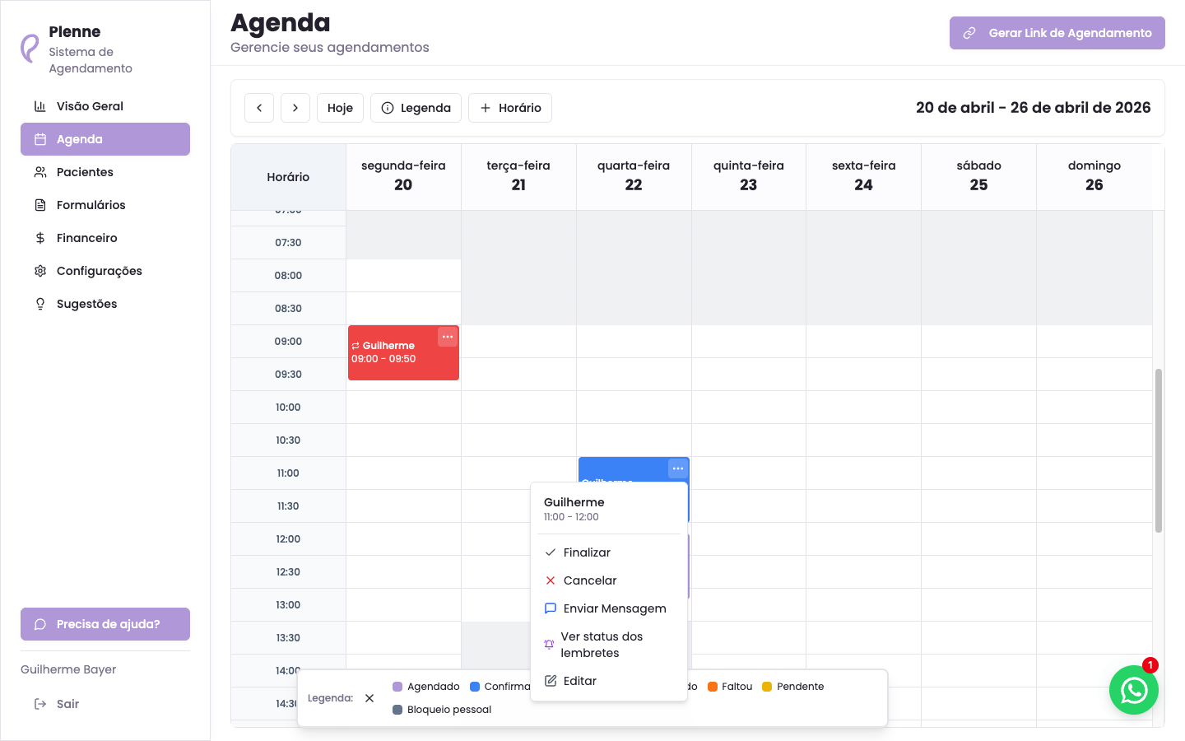Click Gerar Link de Agendamento
Screen dimensions: 1185x741
point(1057,33)
